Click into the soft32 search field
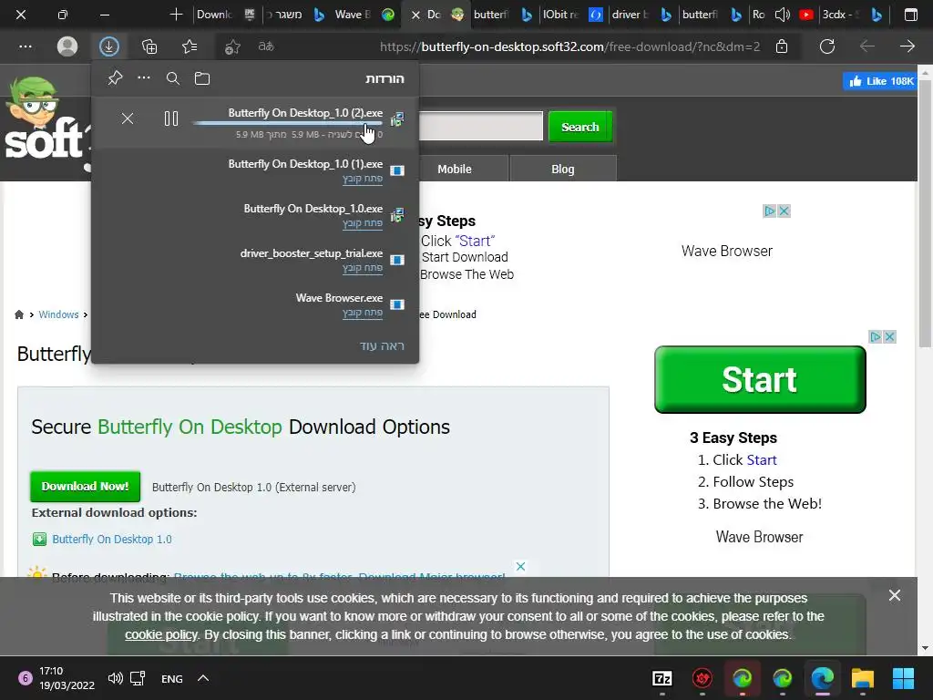The width and height of the screenshot is (933, 700). point(481,126)
